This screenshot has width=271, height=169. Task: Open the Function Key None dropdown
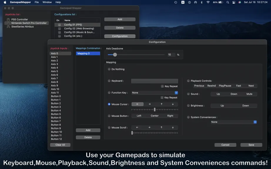155,93
